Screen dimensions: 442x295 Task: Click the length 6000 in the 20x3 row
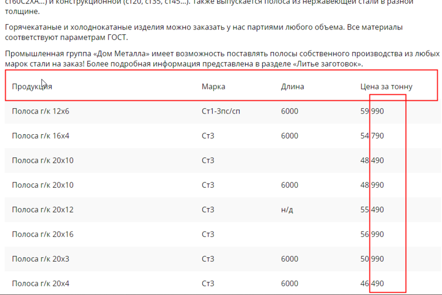(289, 259)
